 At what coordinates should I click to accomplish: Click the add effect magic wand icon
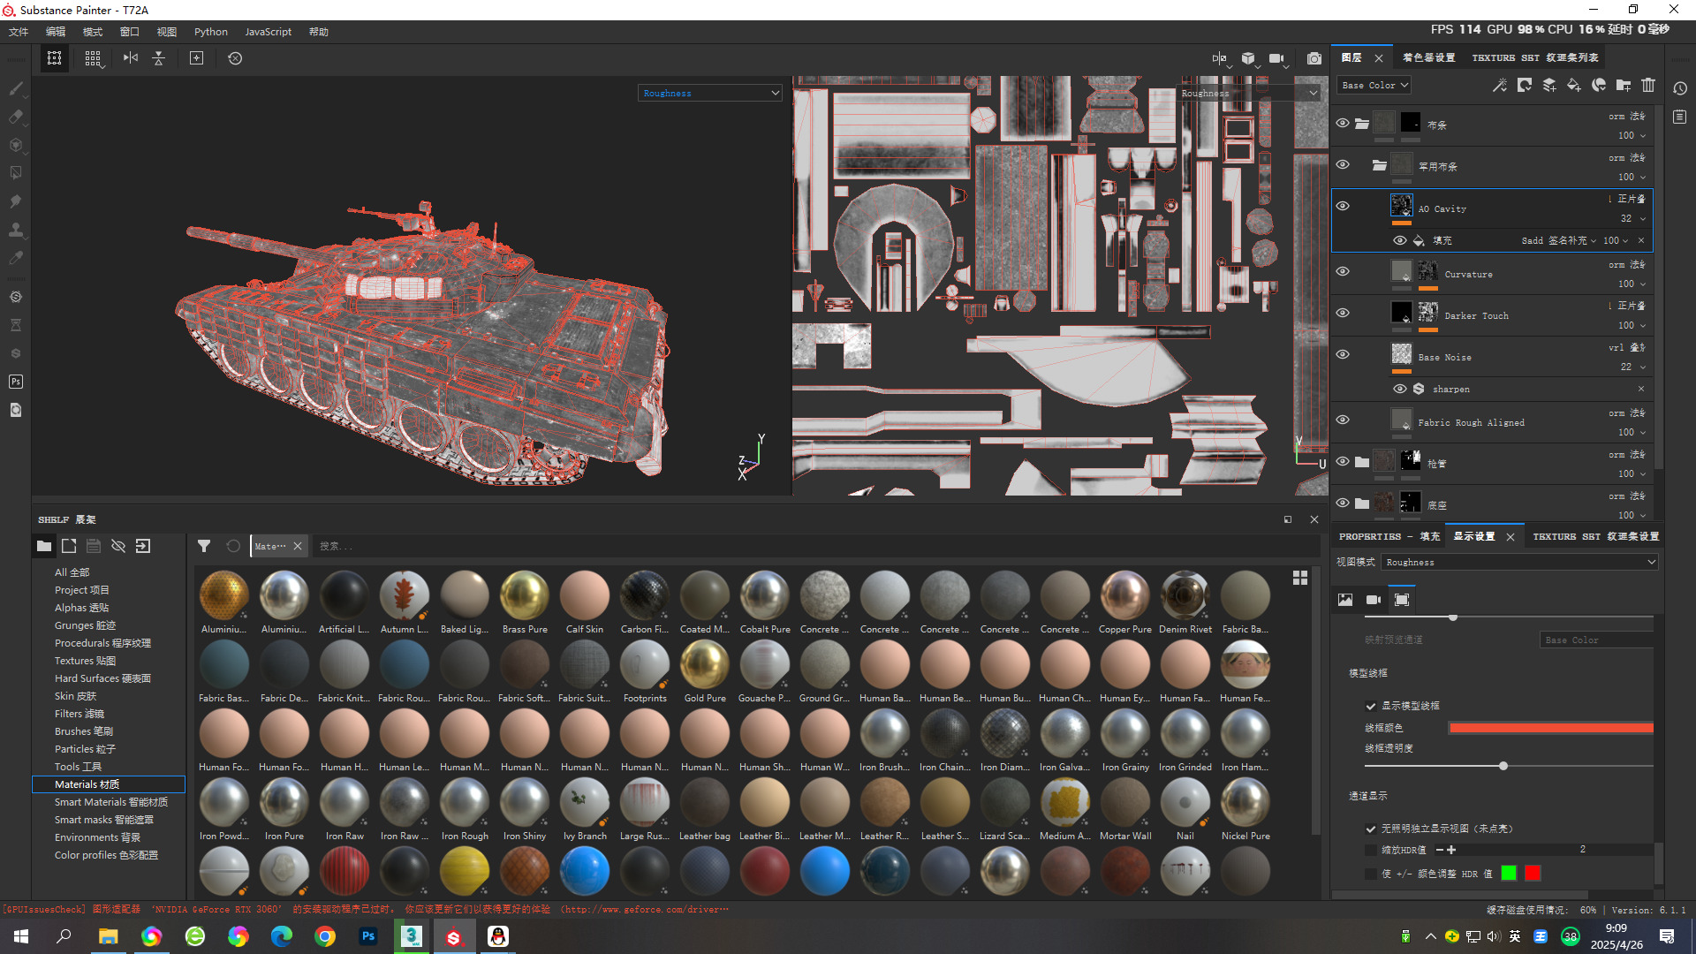point(1500,85)
